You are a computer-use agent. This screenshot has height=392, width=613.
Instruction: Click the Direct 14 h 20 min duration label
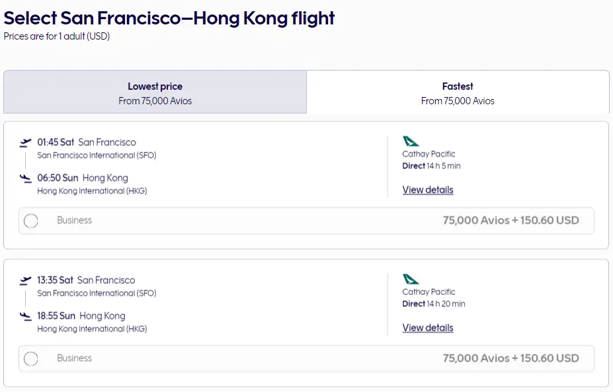(x=433, y=304)
